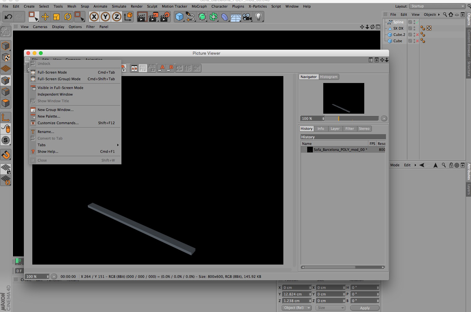Enable the Snap magnet icon in left palette
Viewport: 471px width, 312px height.
coord(6,155)
